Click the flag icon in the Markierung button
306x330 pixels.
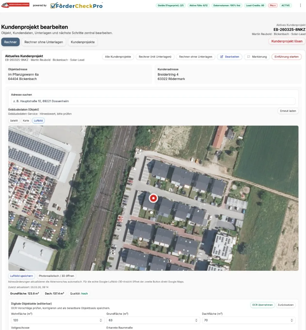point(249,57)
